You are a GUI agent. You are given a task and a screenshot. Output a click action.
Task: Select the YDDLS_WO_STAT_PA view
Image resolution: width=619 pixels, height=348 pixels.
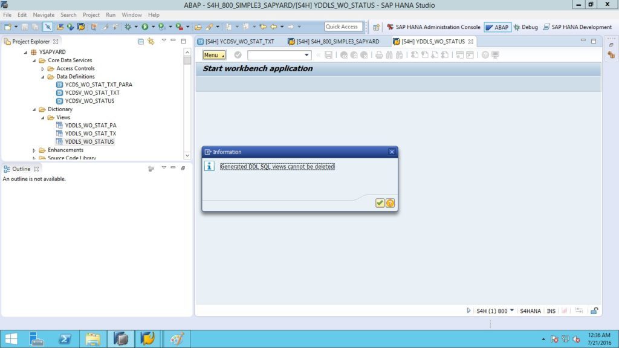91,126
